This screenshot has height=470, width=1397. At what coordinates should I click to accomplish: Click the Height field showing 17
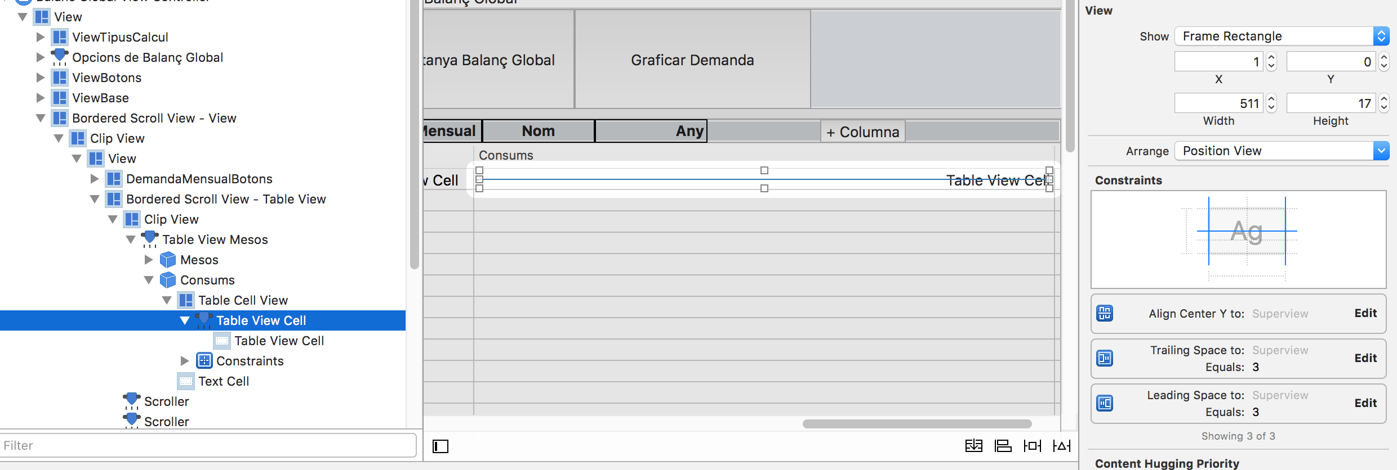[1331, 103]
